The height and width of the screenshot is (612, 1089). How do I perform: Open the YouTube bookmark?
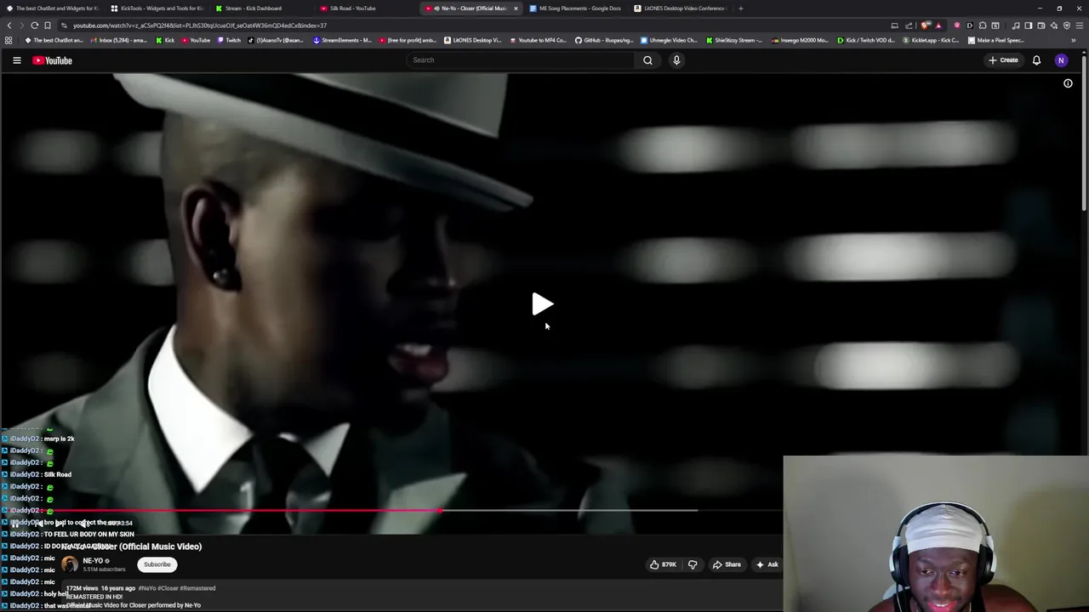coord(196,40)
